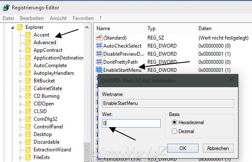This screenshot has height=162, width=252.
Task: Select the Discardable folder icon
Action: coord(28,142)
